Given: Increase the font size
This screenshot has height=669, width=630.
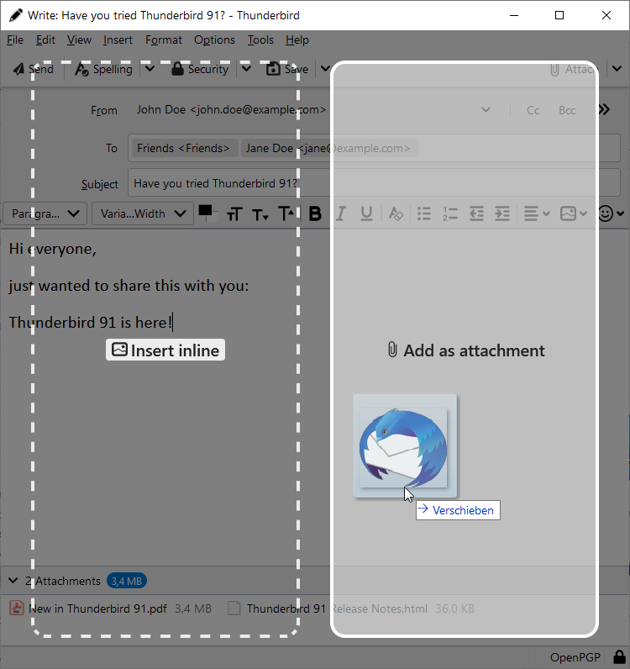Looking at the screenshot, I should click(286, 213).
